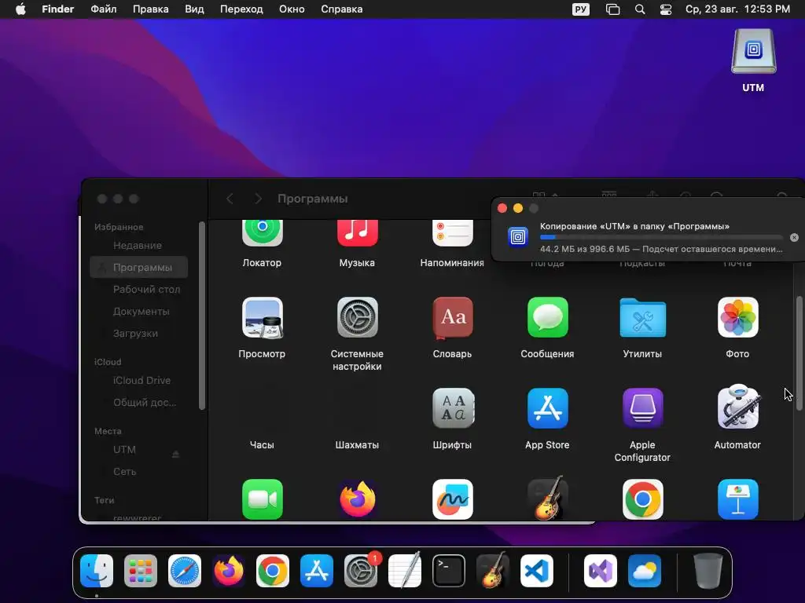This screenshot has width=805, height=603.
Task: Open Control Center in menu bar
Action: [666, 9]
